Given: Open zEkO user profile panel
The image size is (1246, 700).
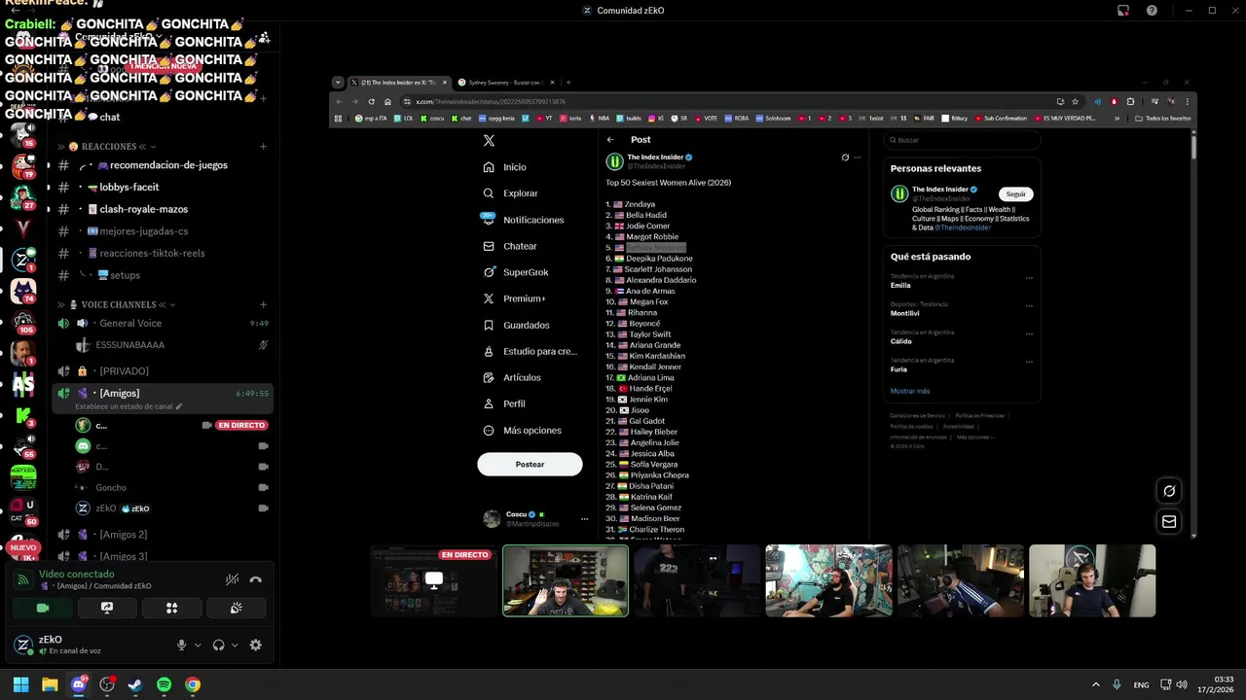Looking at the screenshot, I should [58, 645].
